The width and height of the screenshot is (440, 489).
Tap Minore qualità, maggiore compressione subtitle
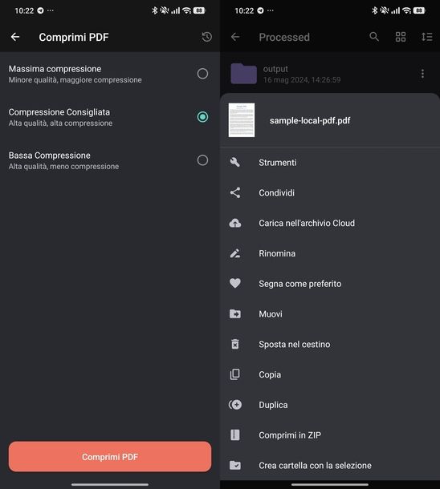pos(75,80)
